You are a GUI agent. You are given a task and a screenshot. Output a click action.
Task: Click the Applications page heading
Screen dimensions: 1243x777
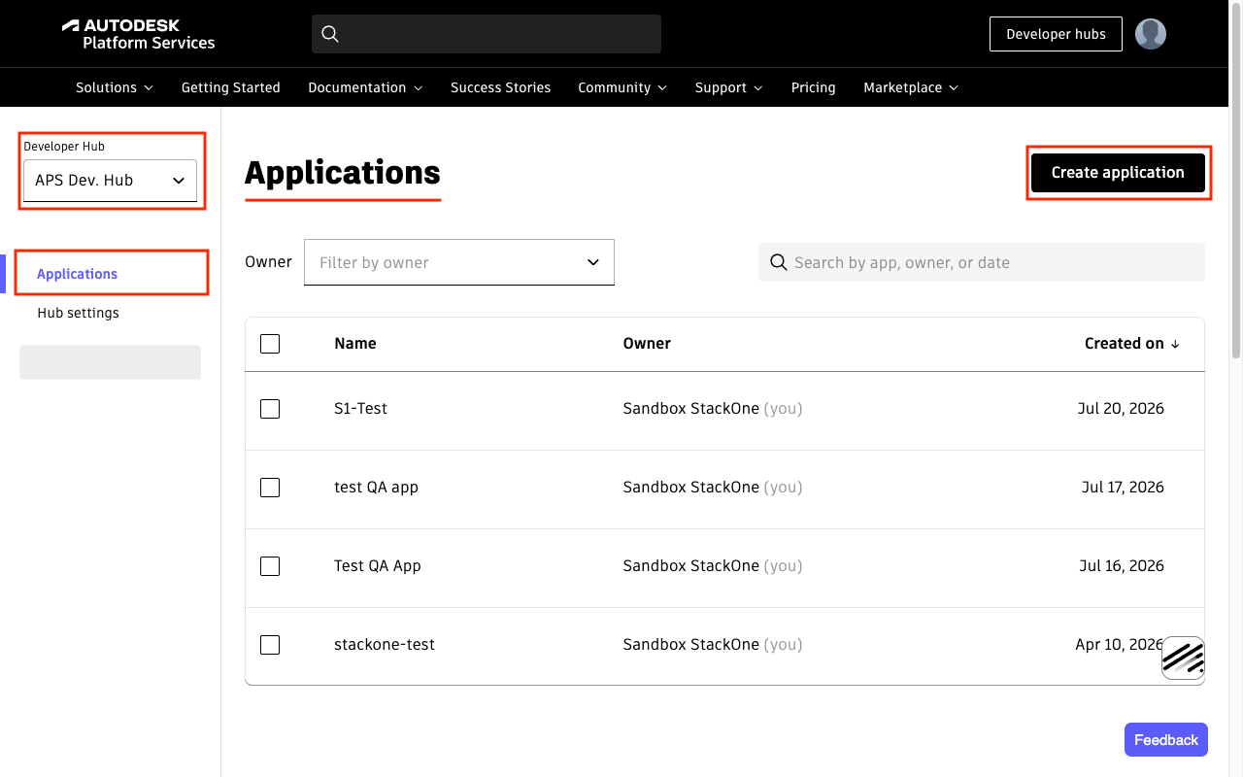343,173
